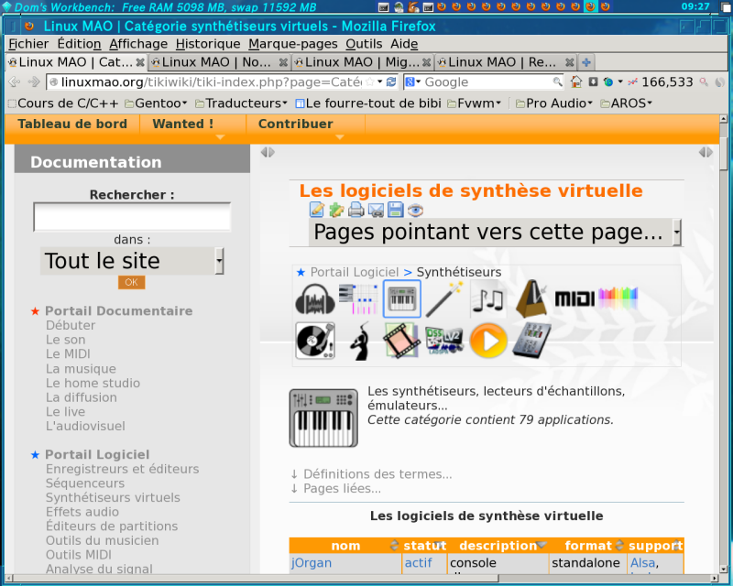733x586 pixels.
Task: Bookmark page with the star icon
Action: coord(370,82)
